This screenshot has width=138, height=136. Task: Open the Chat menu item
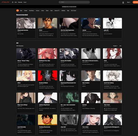pos(16,2)
